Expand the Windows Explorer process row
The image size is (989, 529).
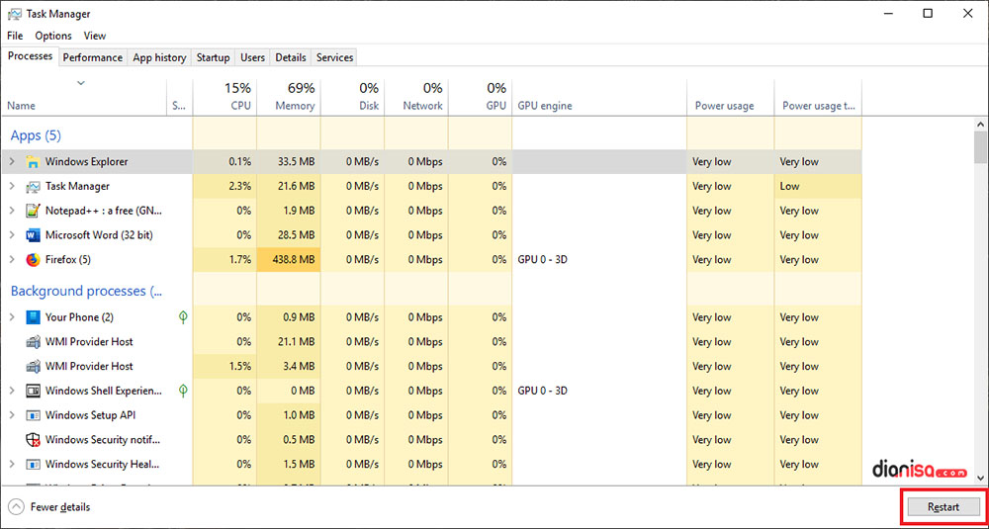click(x=12, y=162)
